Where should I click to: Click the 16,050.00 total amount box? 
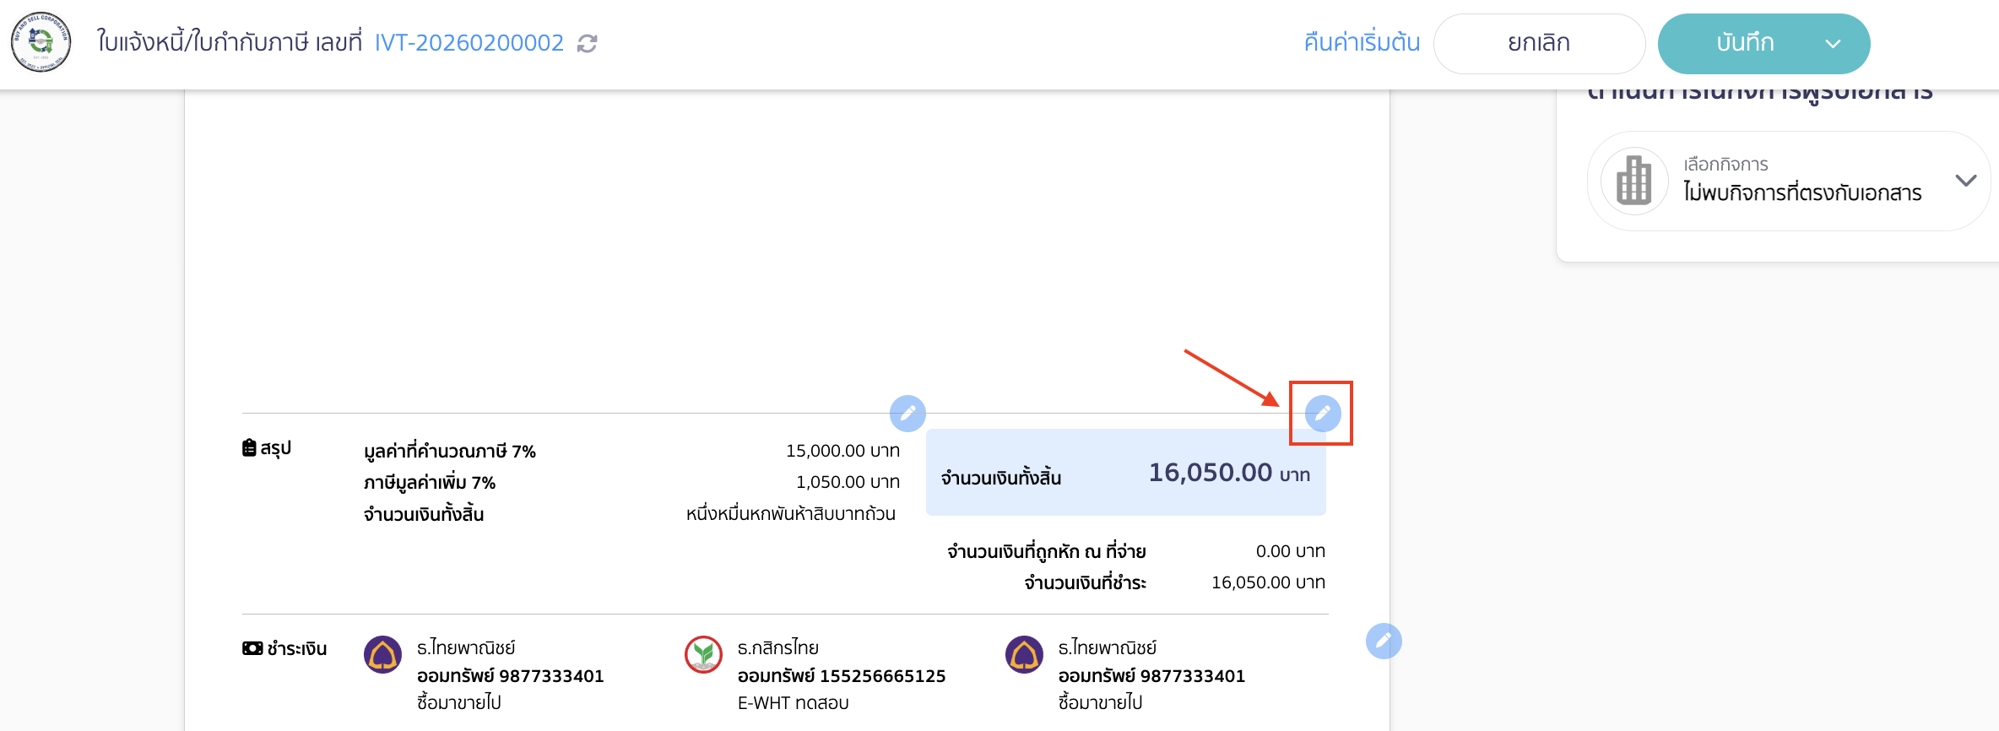tap(1125, 473)
